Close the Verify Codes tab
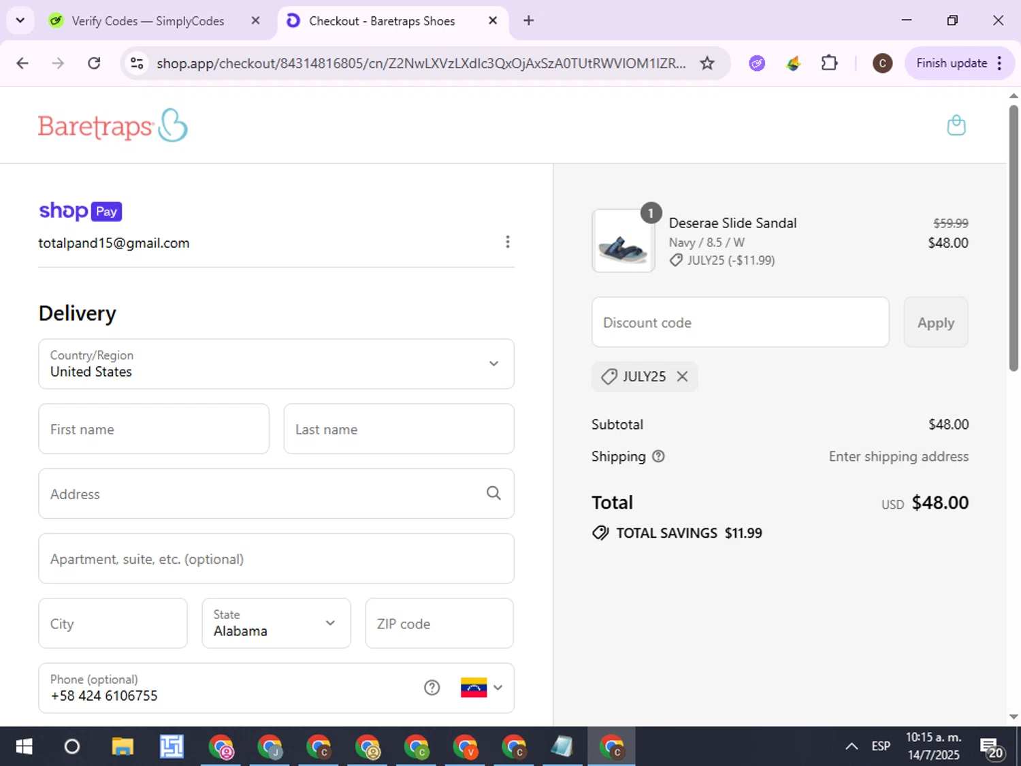Image resolution: width=1021 pixels, height=766 pixels. point(255,20)
